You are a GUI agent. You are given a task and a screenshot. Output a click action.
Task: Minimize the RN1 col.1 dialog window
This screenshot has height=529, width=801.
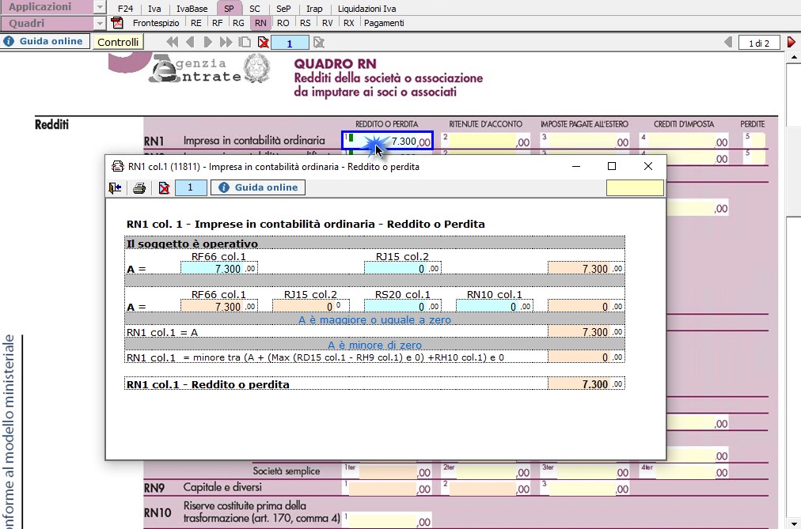(576, 166)
